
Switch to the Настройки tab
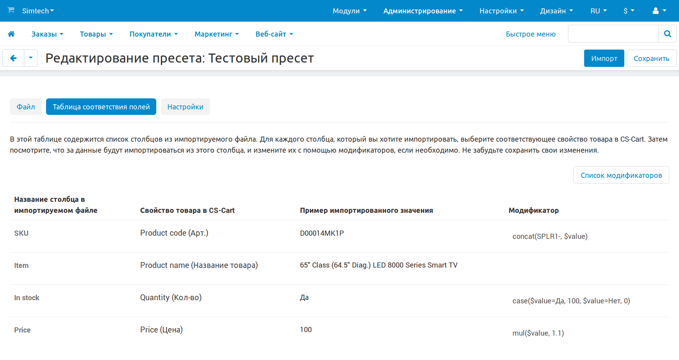(185, 107)
